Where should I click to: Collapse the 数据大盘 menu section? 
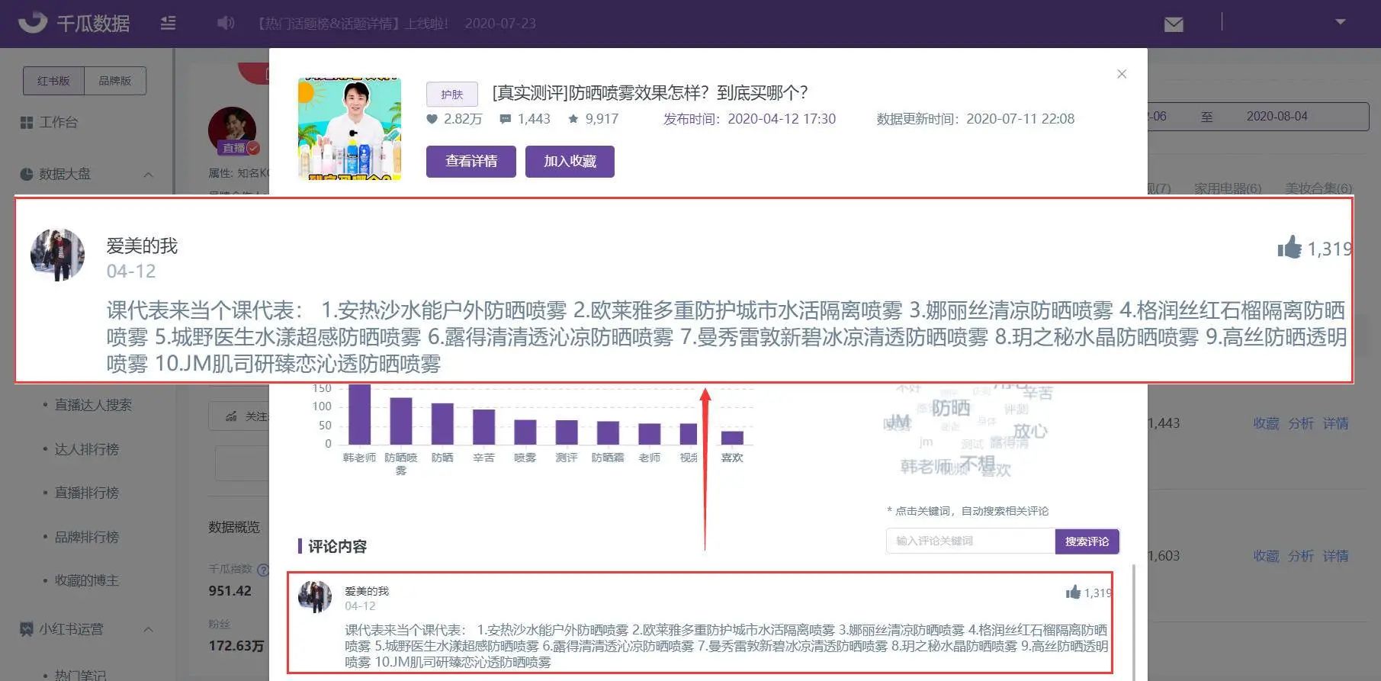click(148, 175)
